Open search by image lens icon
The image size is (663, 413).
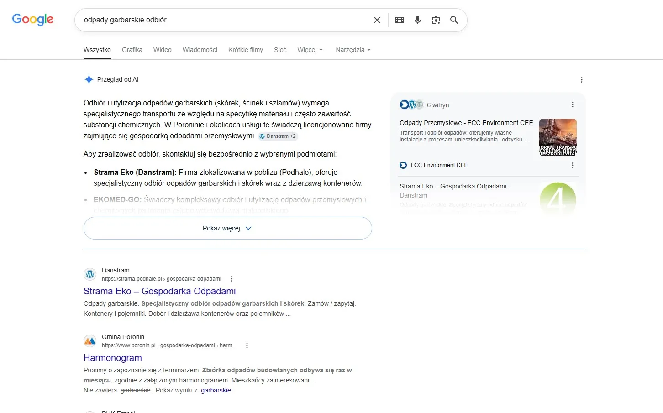436,20
